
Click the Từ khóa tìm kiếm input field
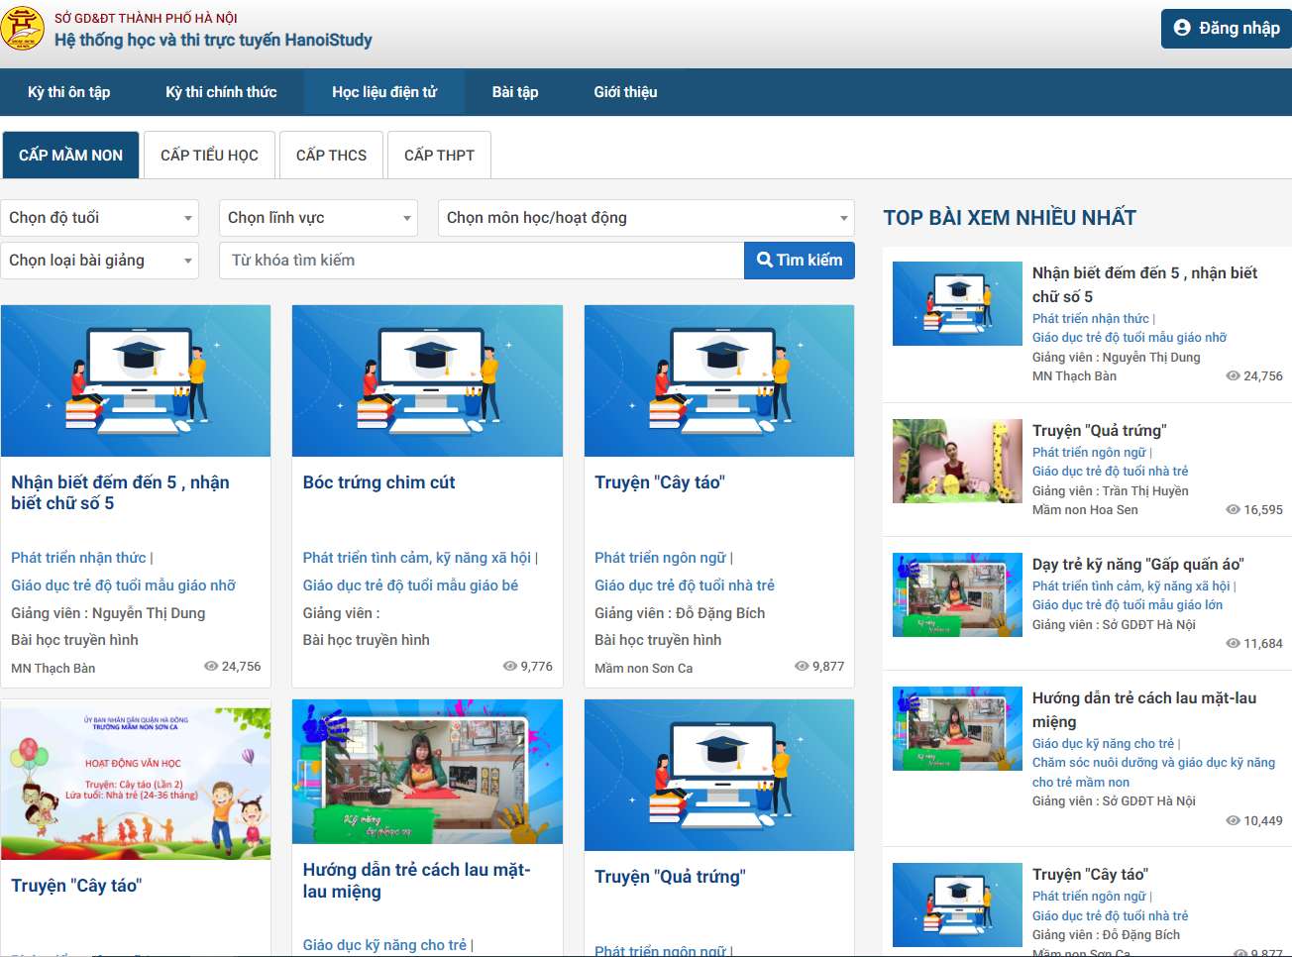tap(482, 261)
